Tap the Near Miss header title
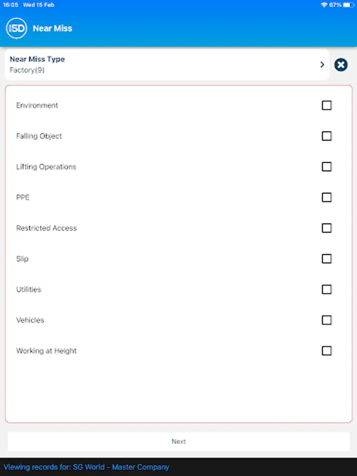 pos(52,29)
